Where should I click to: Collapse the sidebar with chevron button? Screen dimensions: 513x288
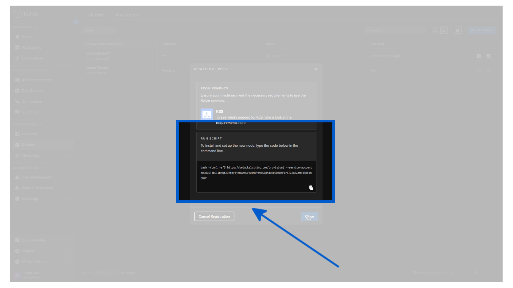point(76,22)
